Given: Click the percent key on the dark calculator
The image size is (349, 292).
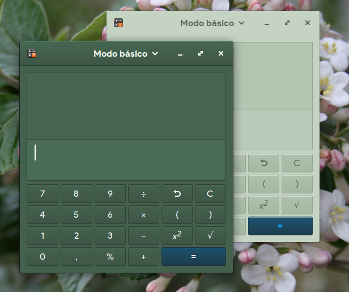Looking at the screenshot, I should pos(110,257).
